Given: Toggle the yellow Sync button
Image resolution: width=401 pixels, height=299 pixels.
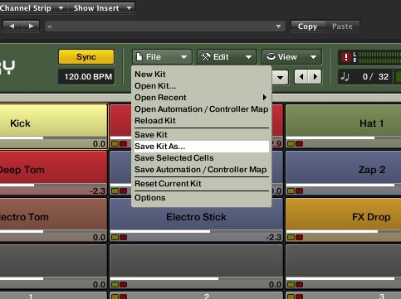Looking at the screenshot, I should [86, 57].
